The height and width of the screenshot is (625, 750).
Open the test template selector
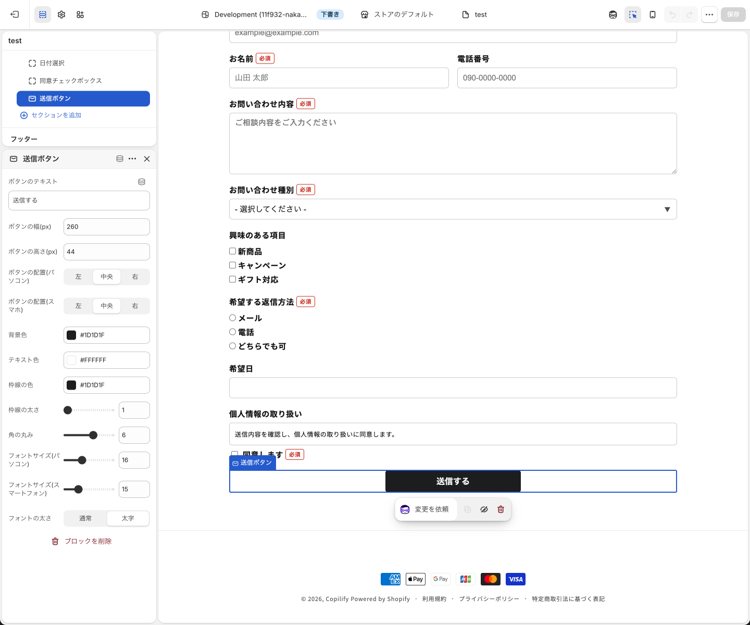(474, 15)
